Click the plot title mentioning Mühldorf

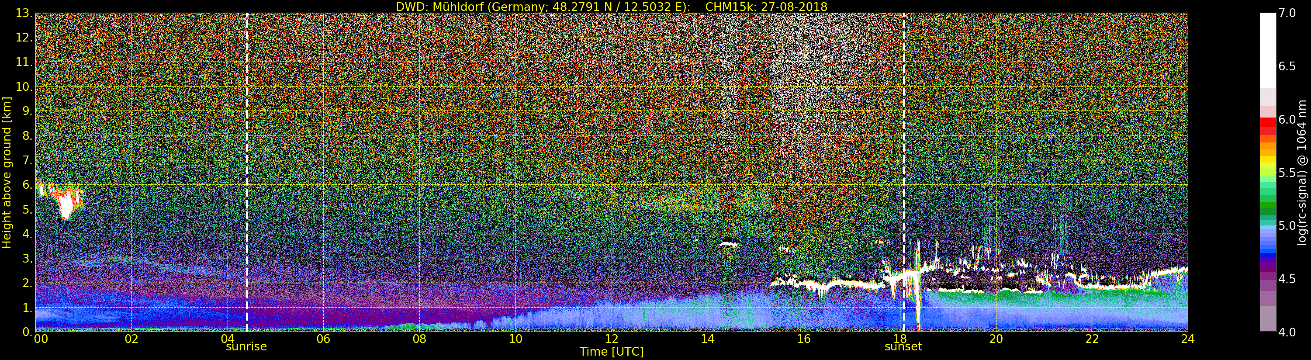(612, 7)
